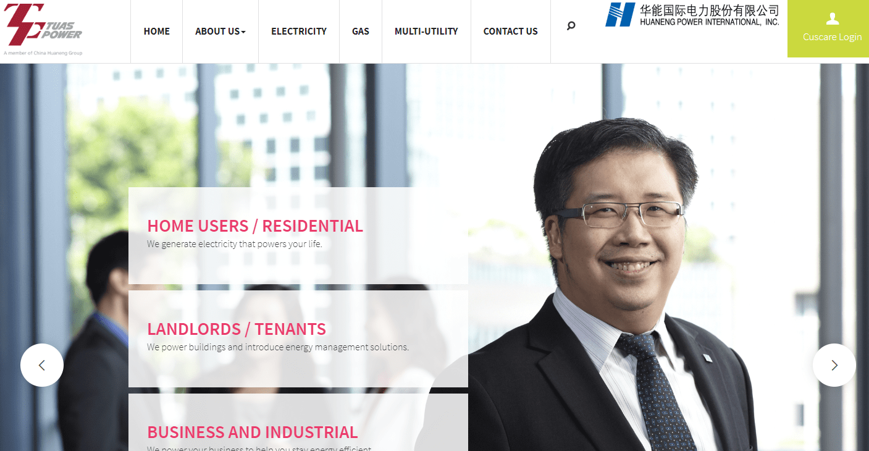Click 'We generate electricity' description text

pyautogui.click(x=235, y=244)
